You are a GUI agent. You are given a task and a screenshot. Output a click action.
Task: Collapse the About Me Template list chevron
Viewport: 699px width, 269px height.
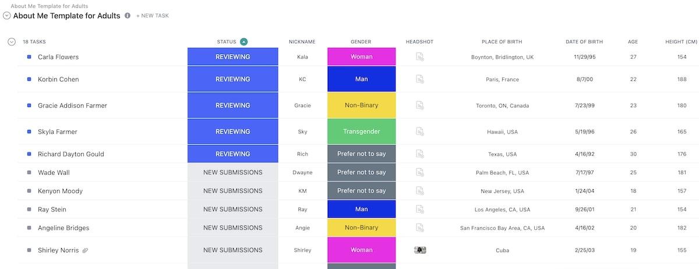coord(7,16)
